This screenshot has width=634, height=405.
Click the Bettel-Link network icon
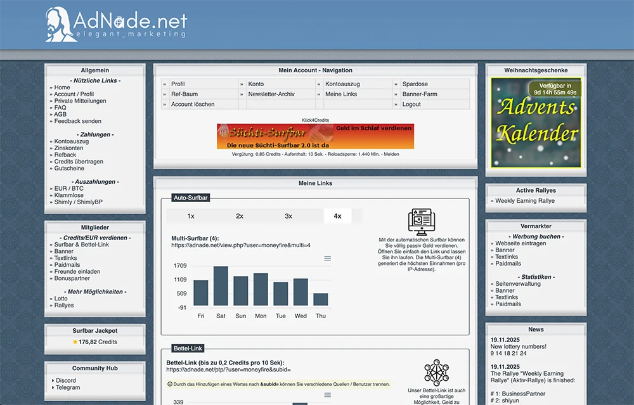point(436,373)
